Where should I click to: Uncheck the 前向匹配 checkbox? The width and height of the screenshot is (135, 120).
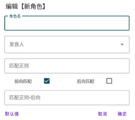point(47,81)
